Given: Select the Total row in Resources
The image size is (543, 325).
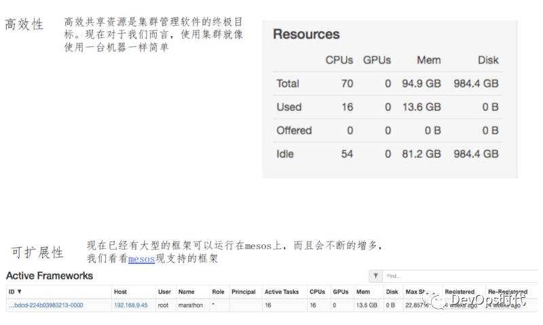Looking at the screenshot, I should click(x=288, y=83).
